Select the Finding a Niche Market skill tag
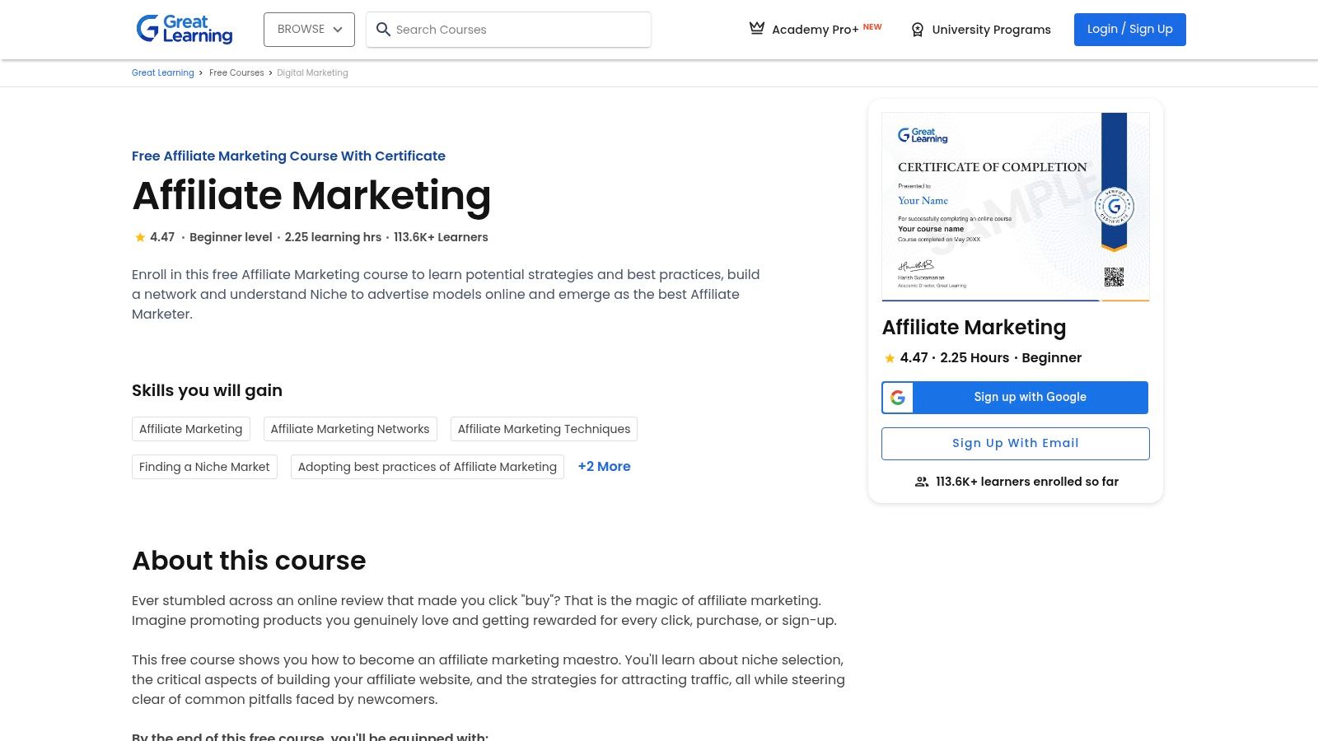The image size is (1318, 741). 204,467
